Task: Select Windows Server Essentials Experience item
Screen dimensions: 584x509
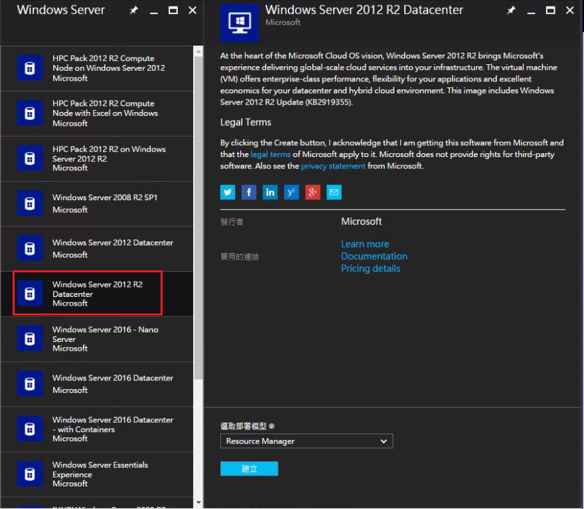Action: pyautogui.click(x=97, y=475)
